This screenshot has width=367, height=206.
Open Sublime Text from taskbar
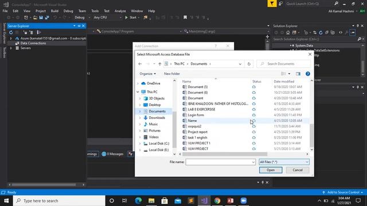tap(191, 201)
